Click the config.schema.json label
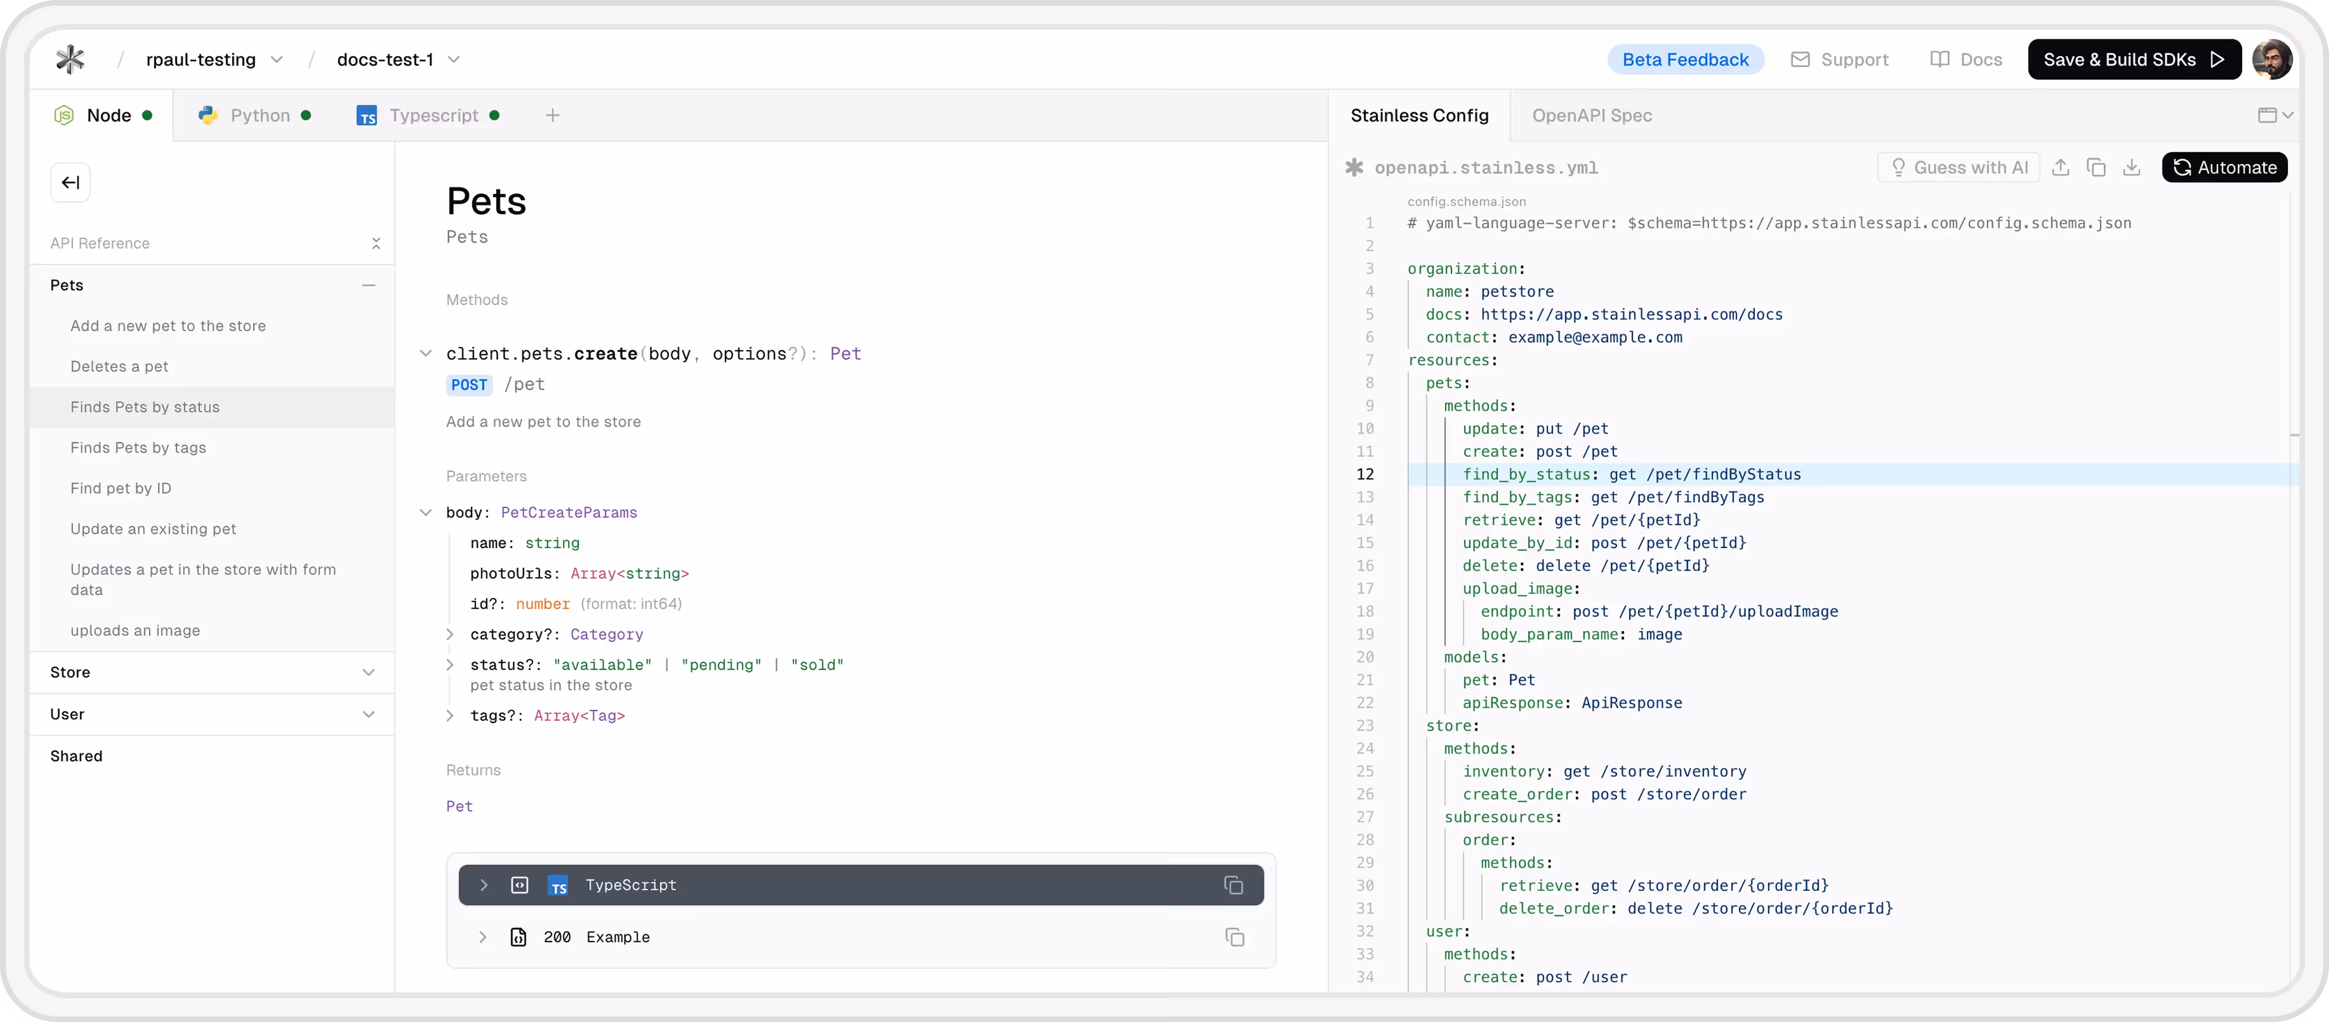 point(1466,202)
